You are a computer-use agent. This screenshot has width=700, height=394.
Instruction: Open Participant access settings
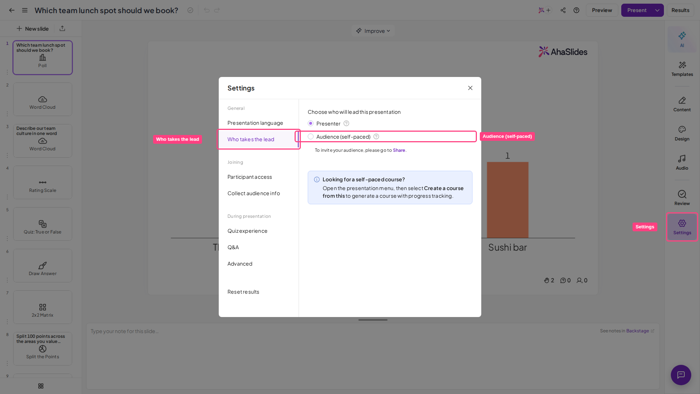point(258,177)
